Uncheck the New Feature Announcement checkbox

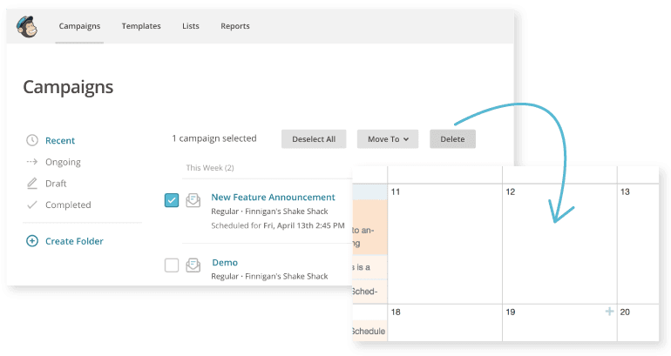pos(172,201)
